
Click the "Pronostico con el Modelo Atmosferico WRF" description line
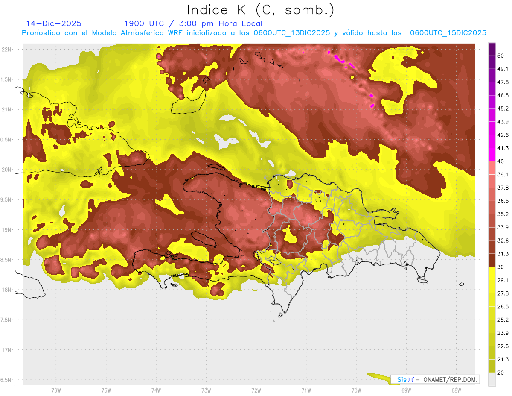pos(254,33)
